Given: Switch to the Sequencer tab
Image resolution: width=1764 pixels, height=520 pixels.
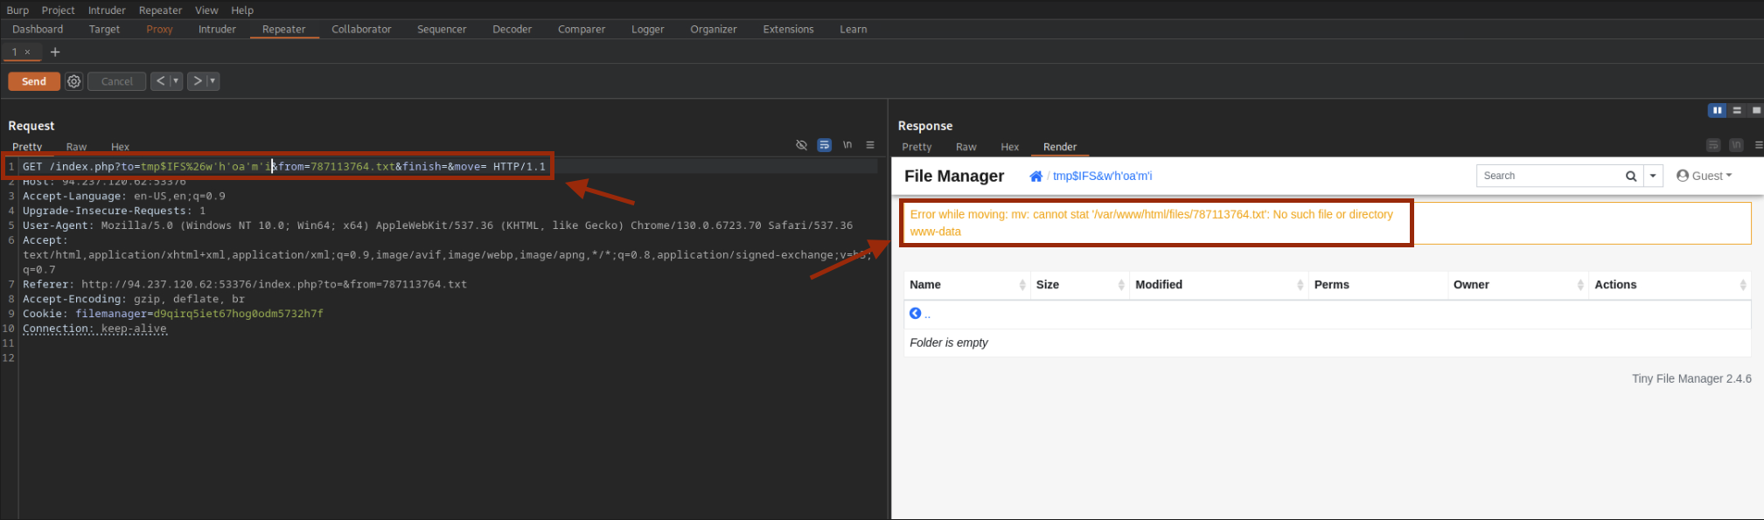Looking at the screenshot, I should tap(442, 30).
